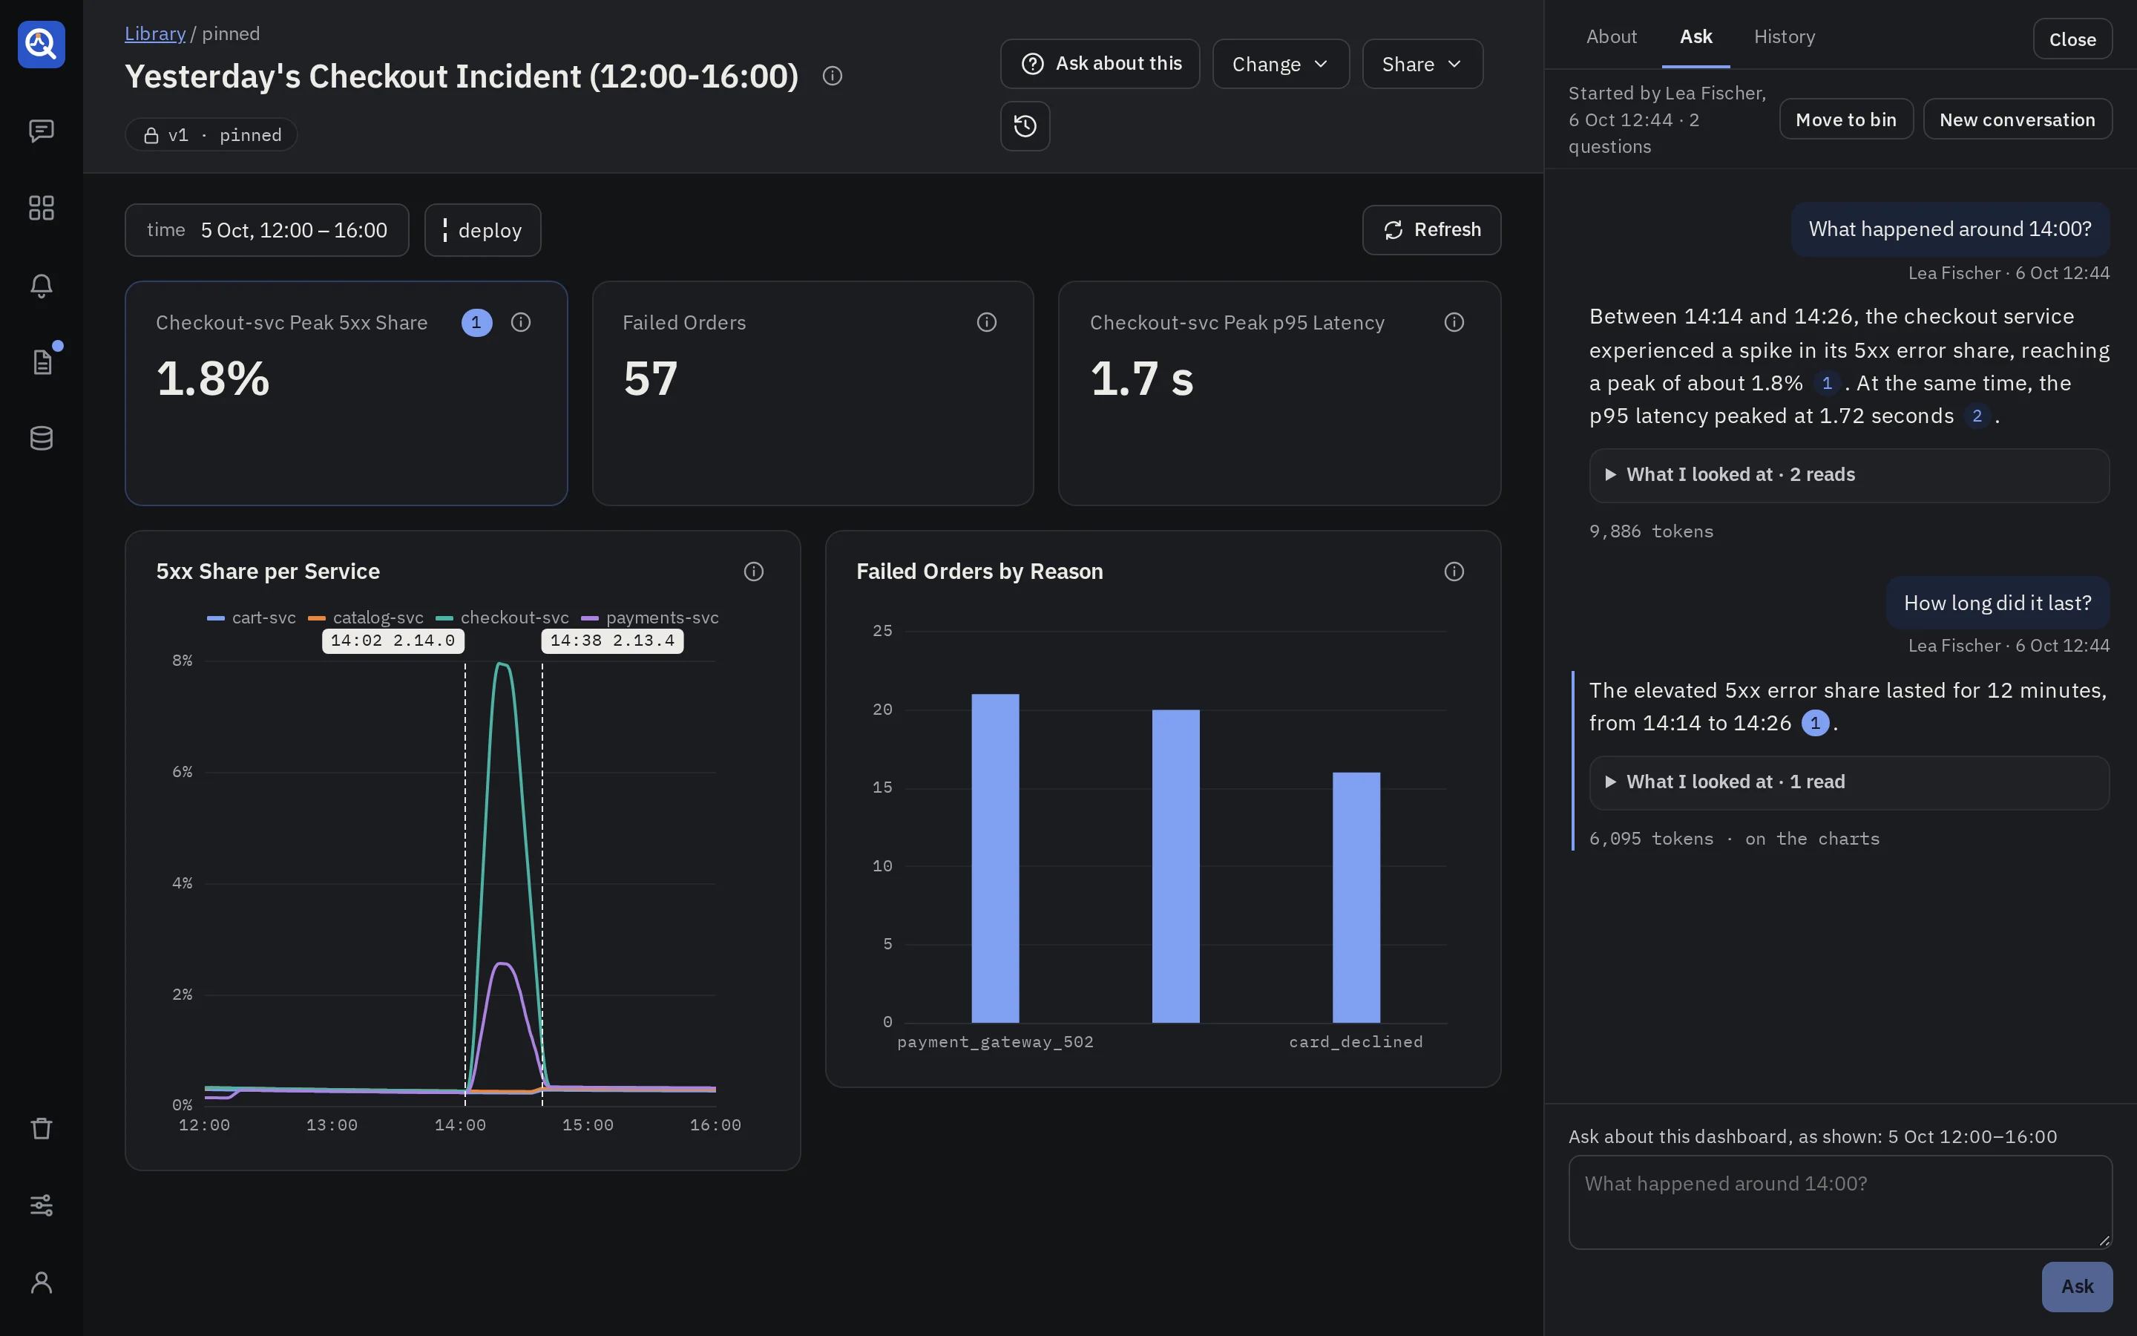Open the app logo home icon
Image resolution: width=2137 pixels, height=1336 pixels.
point(42,45)
